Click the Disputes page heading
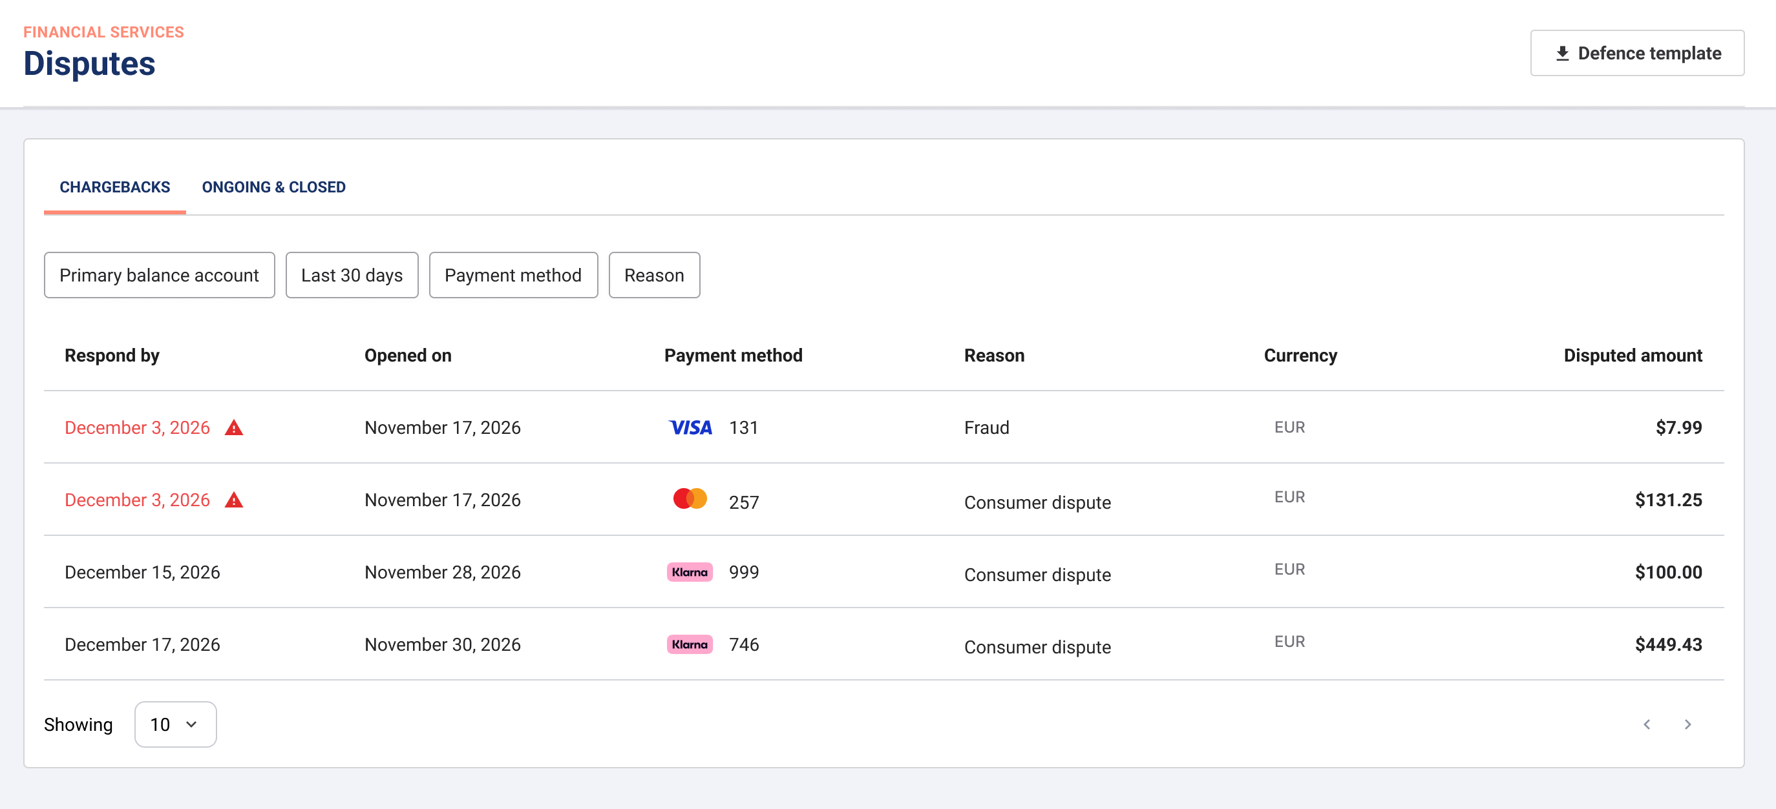This screenshot has height=809, width=1776. 90,63
